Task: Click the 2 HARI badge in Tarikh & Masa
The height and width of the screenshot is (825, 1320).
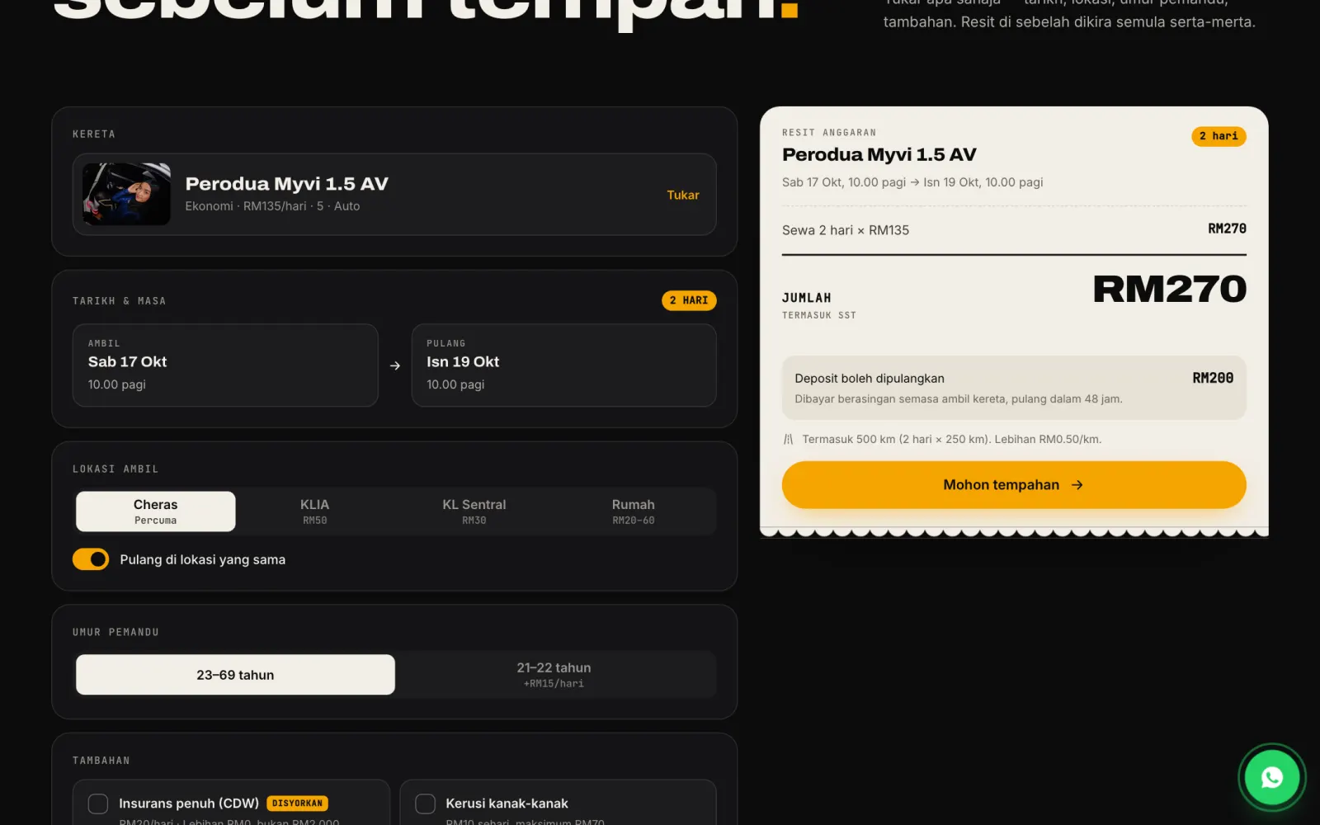Action: (x=689, y=300)
